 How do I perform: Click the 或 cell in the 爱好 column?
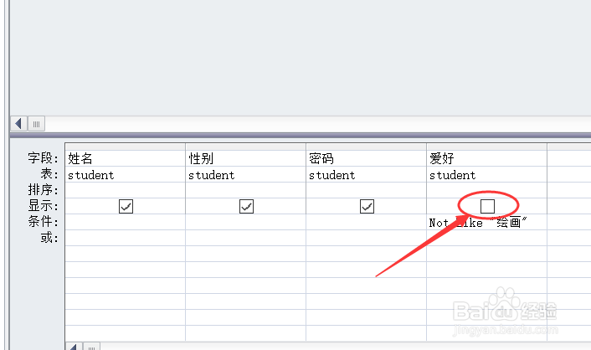[x=487, y=238]
